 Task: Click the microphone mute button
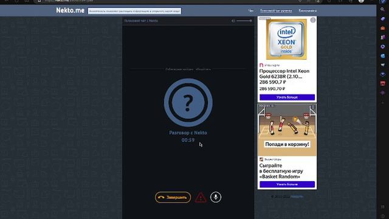pyautogui.click(x=216, y=197)
